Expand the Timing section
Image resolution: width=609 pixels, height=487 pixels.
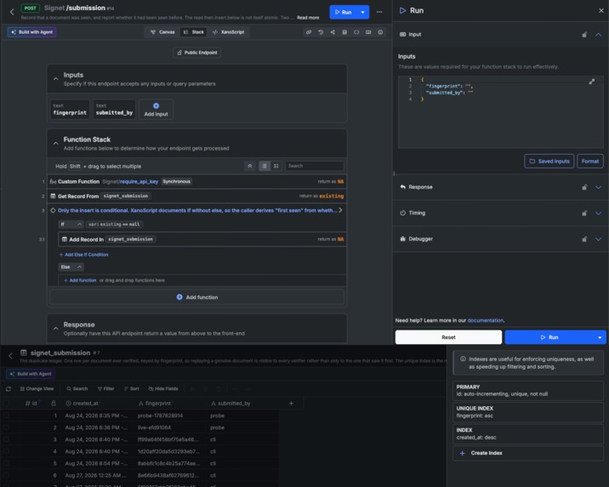coord(599,213)
